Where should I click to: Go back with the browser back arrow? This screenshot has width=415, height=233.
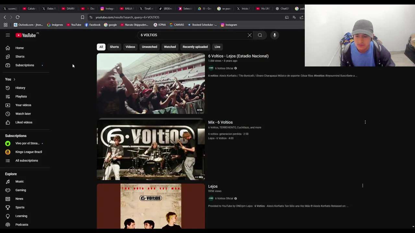tap(5, 17)
